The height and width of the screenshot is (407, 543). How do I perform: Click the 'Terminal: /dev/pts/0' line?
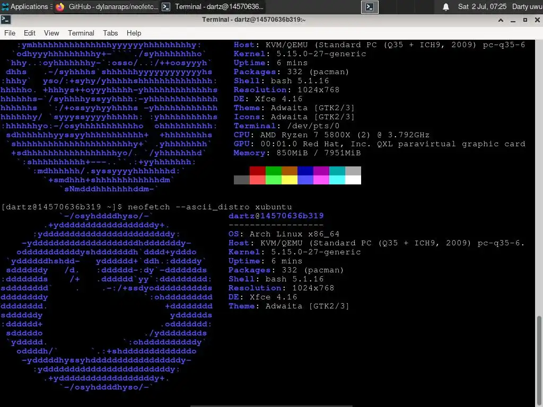[287, 126]
